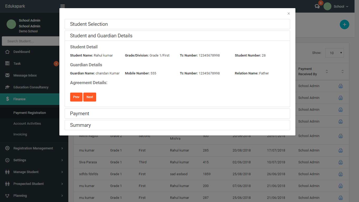Image resolution: width=359 pixels, height=202 pixels.
Task: Open Payment Registration in Finance submenu
Action: [x=29, y=113]
